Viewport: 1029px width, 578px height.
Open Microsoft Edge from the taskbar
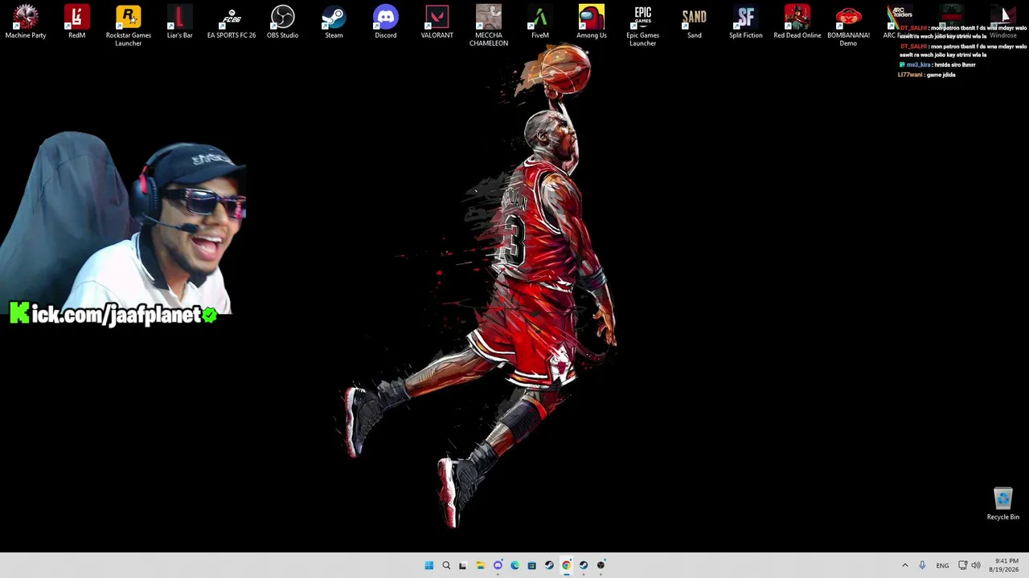[514, 565]
